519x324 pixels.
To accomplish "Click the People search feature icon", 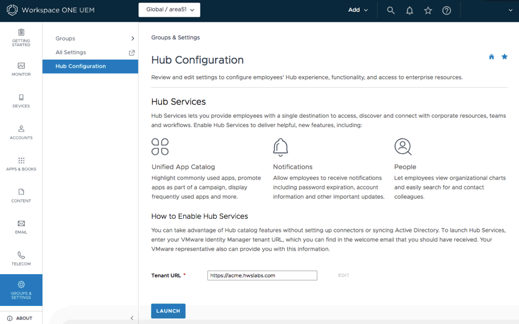I will [x=403, y=146].
